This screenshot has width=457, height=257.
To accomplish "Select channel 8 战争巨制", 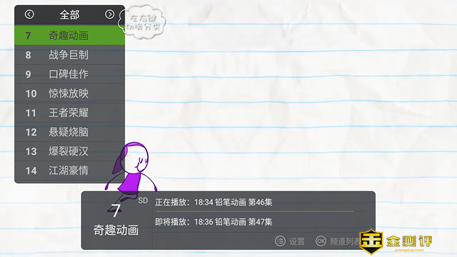I will coord(70,55).
